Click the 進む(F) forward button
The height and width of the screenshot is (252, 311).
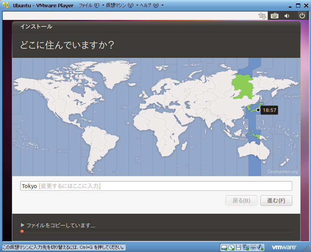click(x=276, y=200)
